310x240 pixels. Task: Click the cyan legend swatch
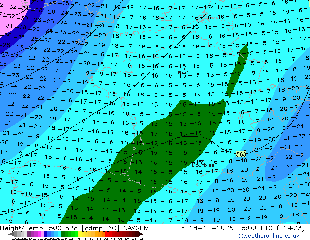coord(59,234)
